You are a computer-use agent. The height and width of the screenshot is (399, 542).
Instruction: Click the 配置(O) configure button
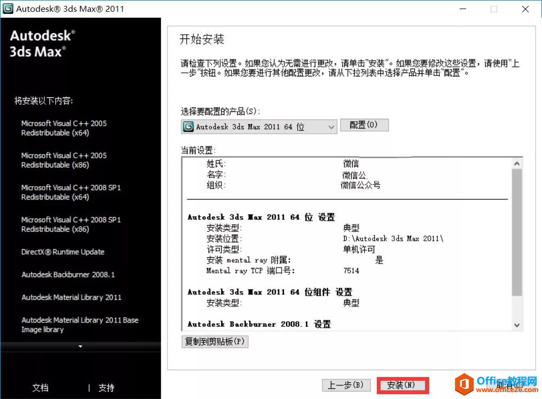(x=365, y=125)
